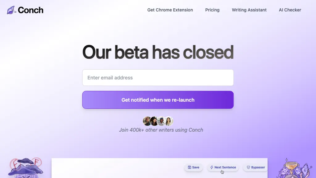The image size is (316, 178).
Task: Click the Bypasser shield icon
Action: click(x=248, y=167)
